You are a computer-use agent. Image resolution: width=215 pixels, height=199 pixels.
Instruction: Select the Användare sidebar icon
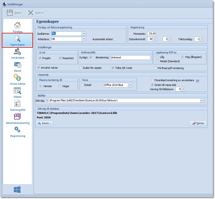click(x=17, y=53)
